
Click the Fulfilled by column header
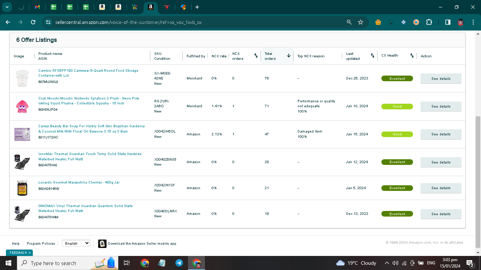tap(196, 56)
